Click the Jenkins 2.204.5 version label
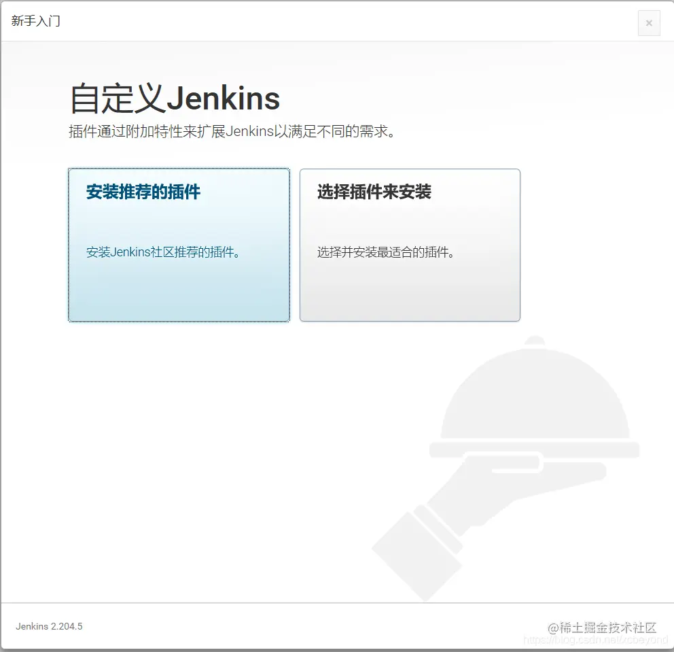 point(48,626)
